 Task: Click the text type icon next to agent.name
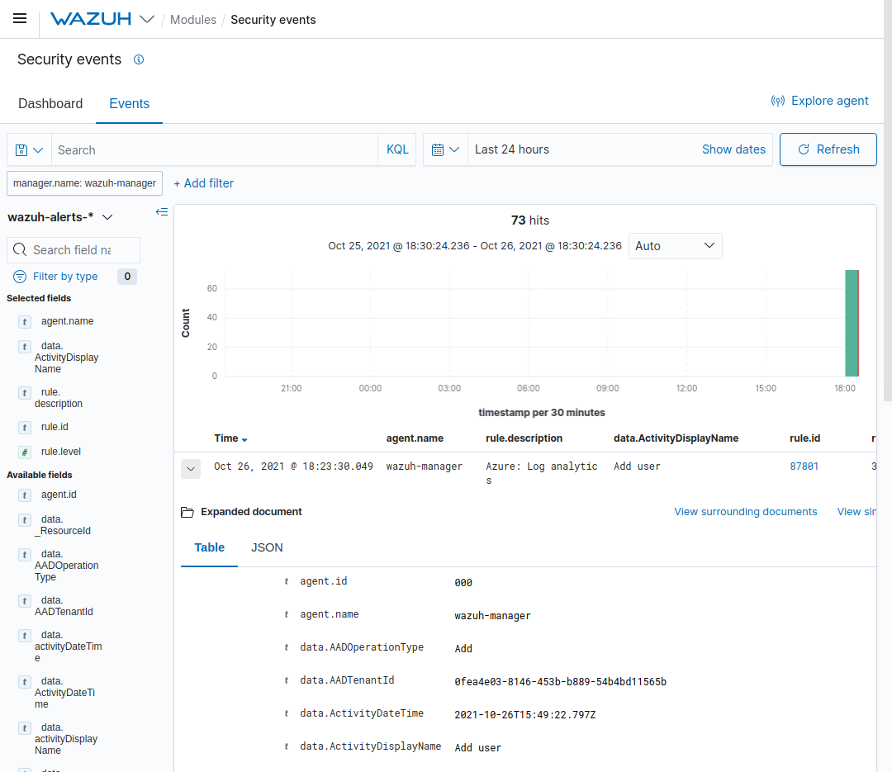(24, 321)
